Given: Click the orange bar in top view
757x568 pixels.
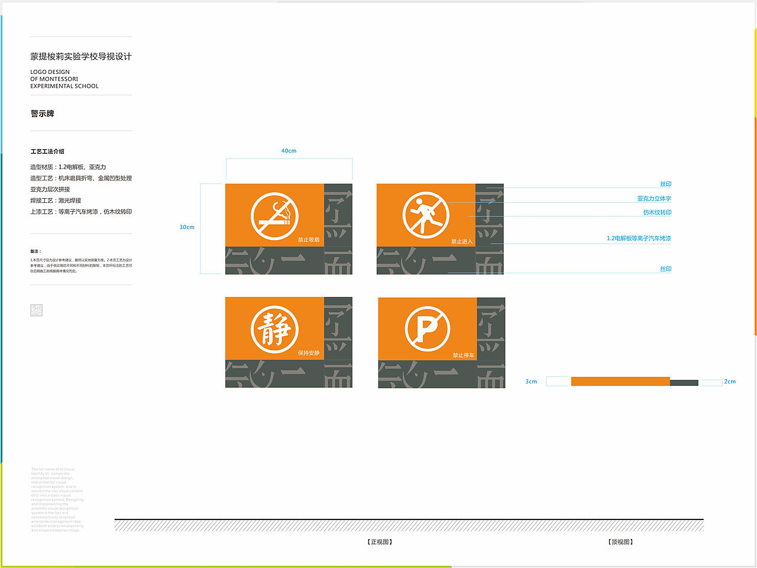Looking at the screenshot, I should pos(620,382).
